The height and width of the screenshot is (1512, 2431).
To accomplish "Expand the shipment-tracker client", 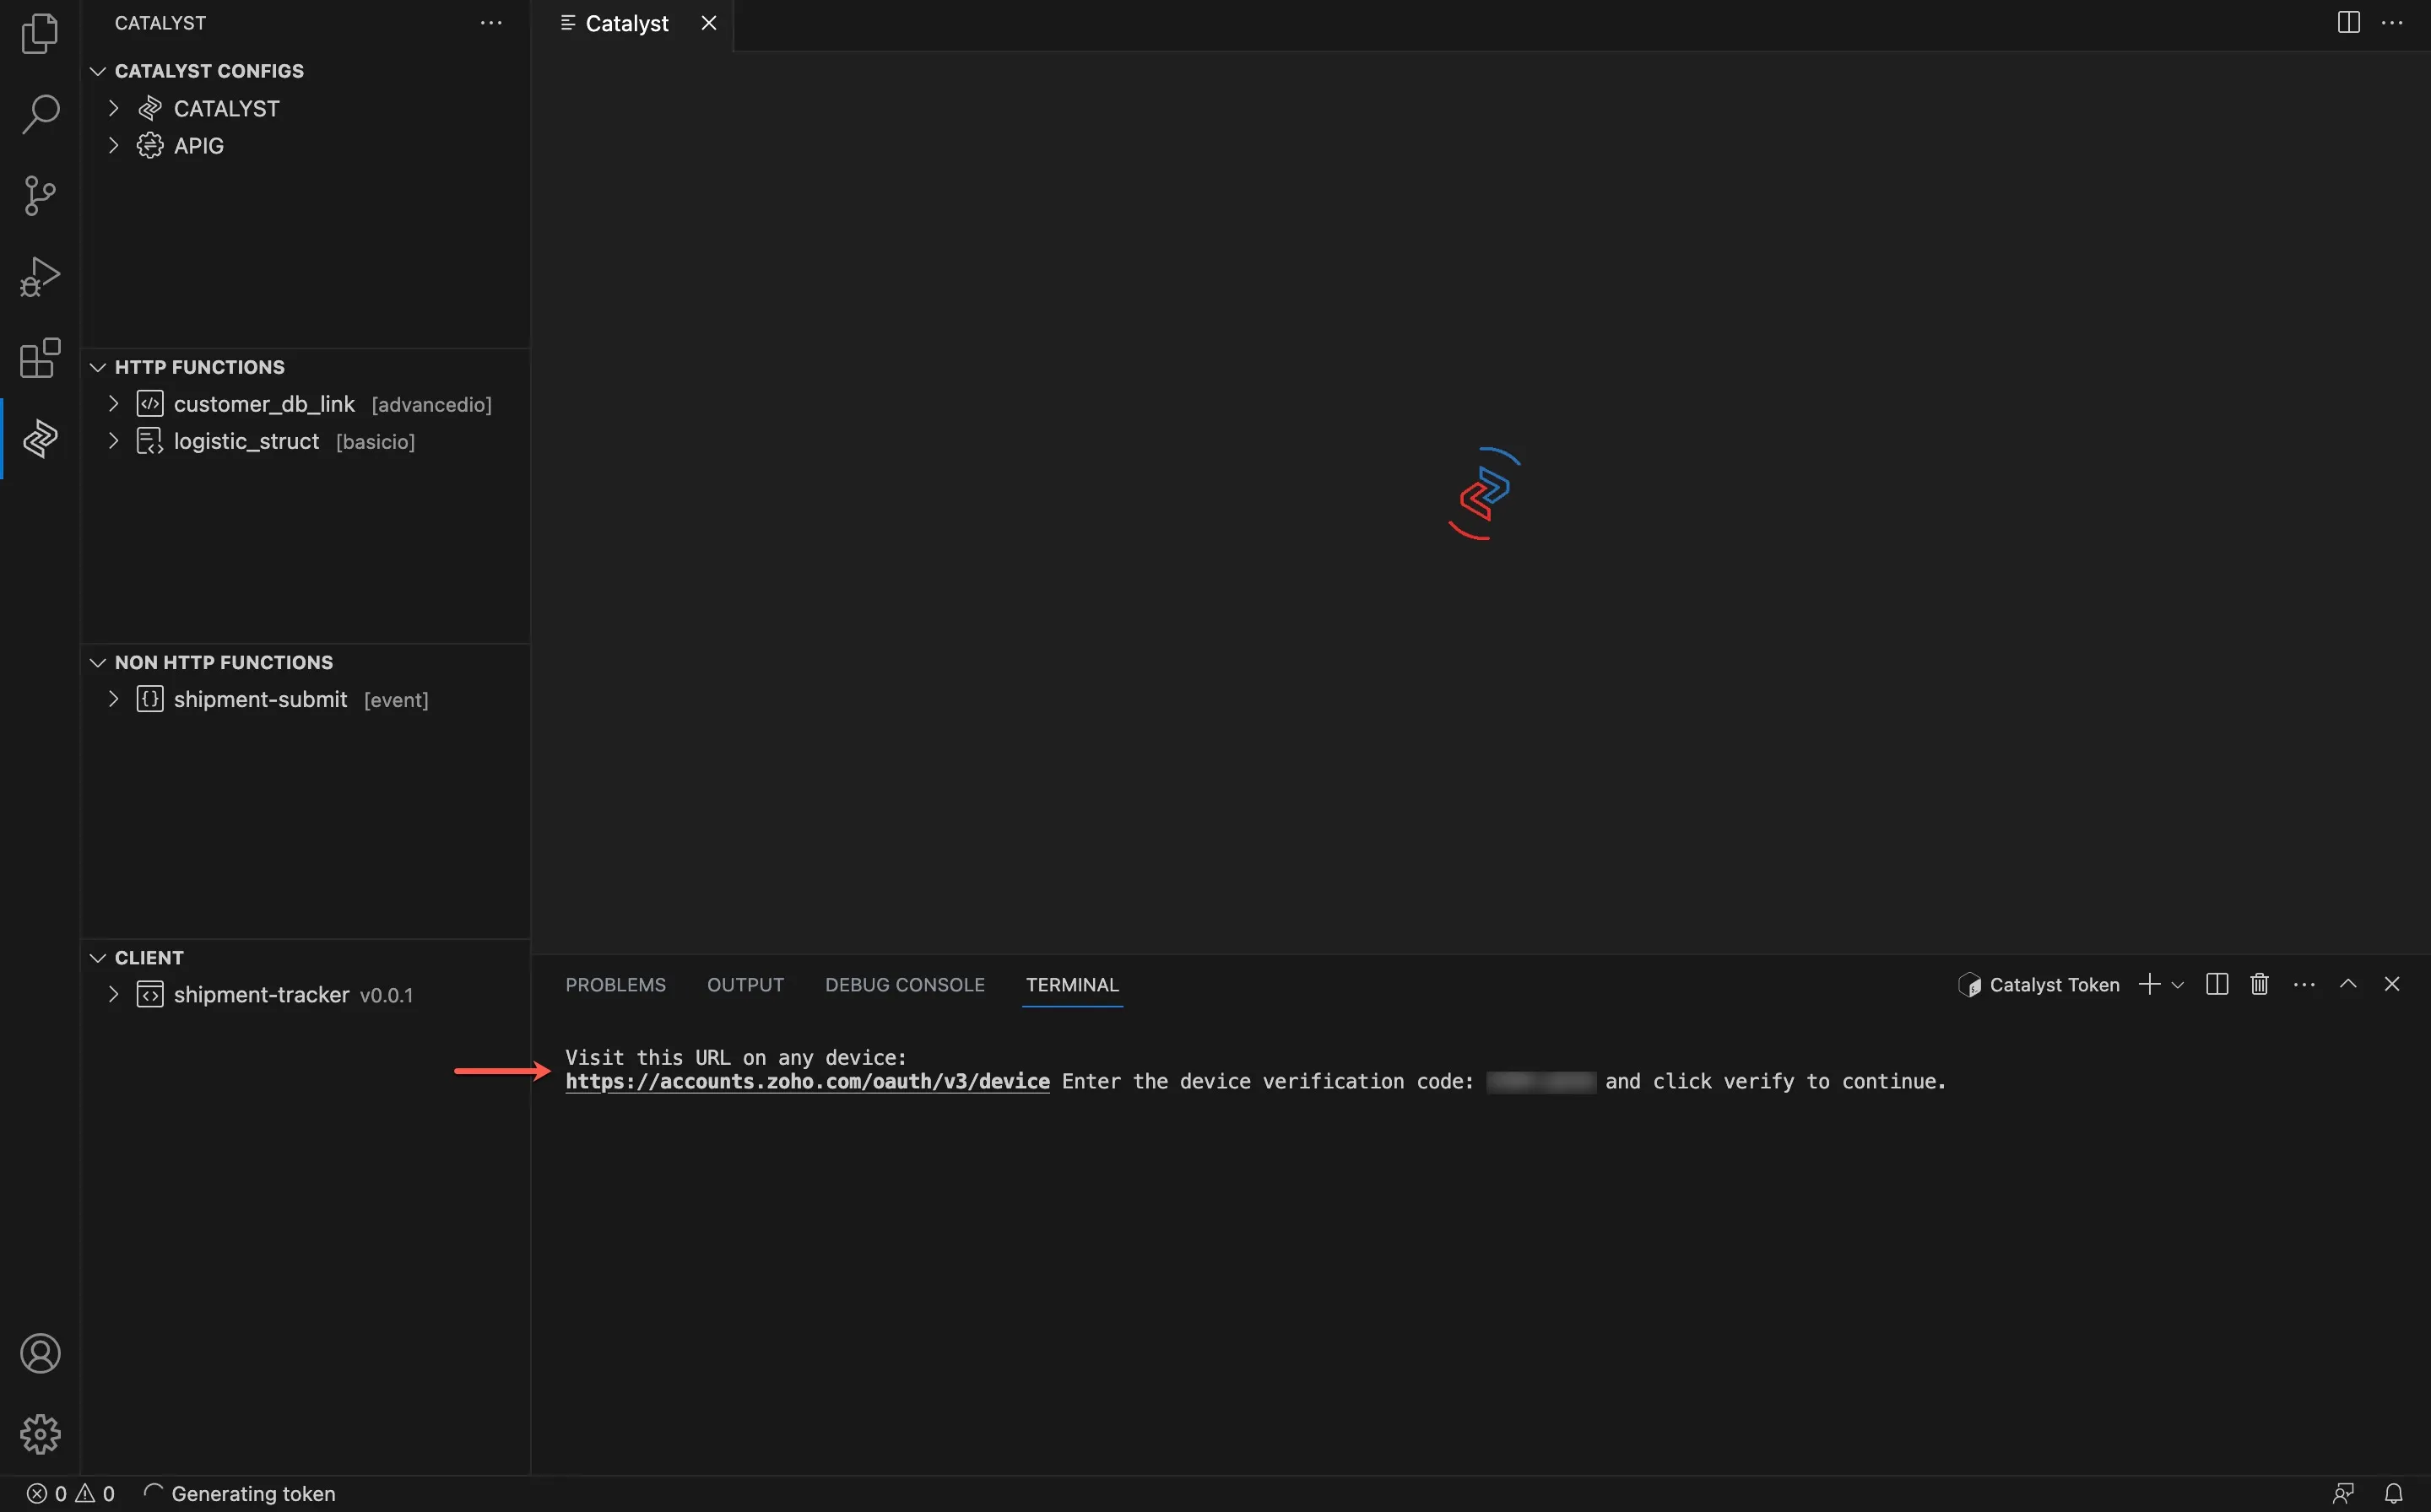I will [x=114, y=995].
